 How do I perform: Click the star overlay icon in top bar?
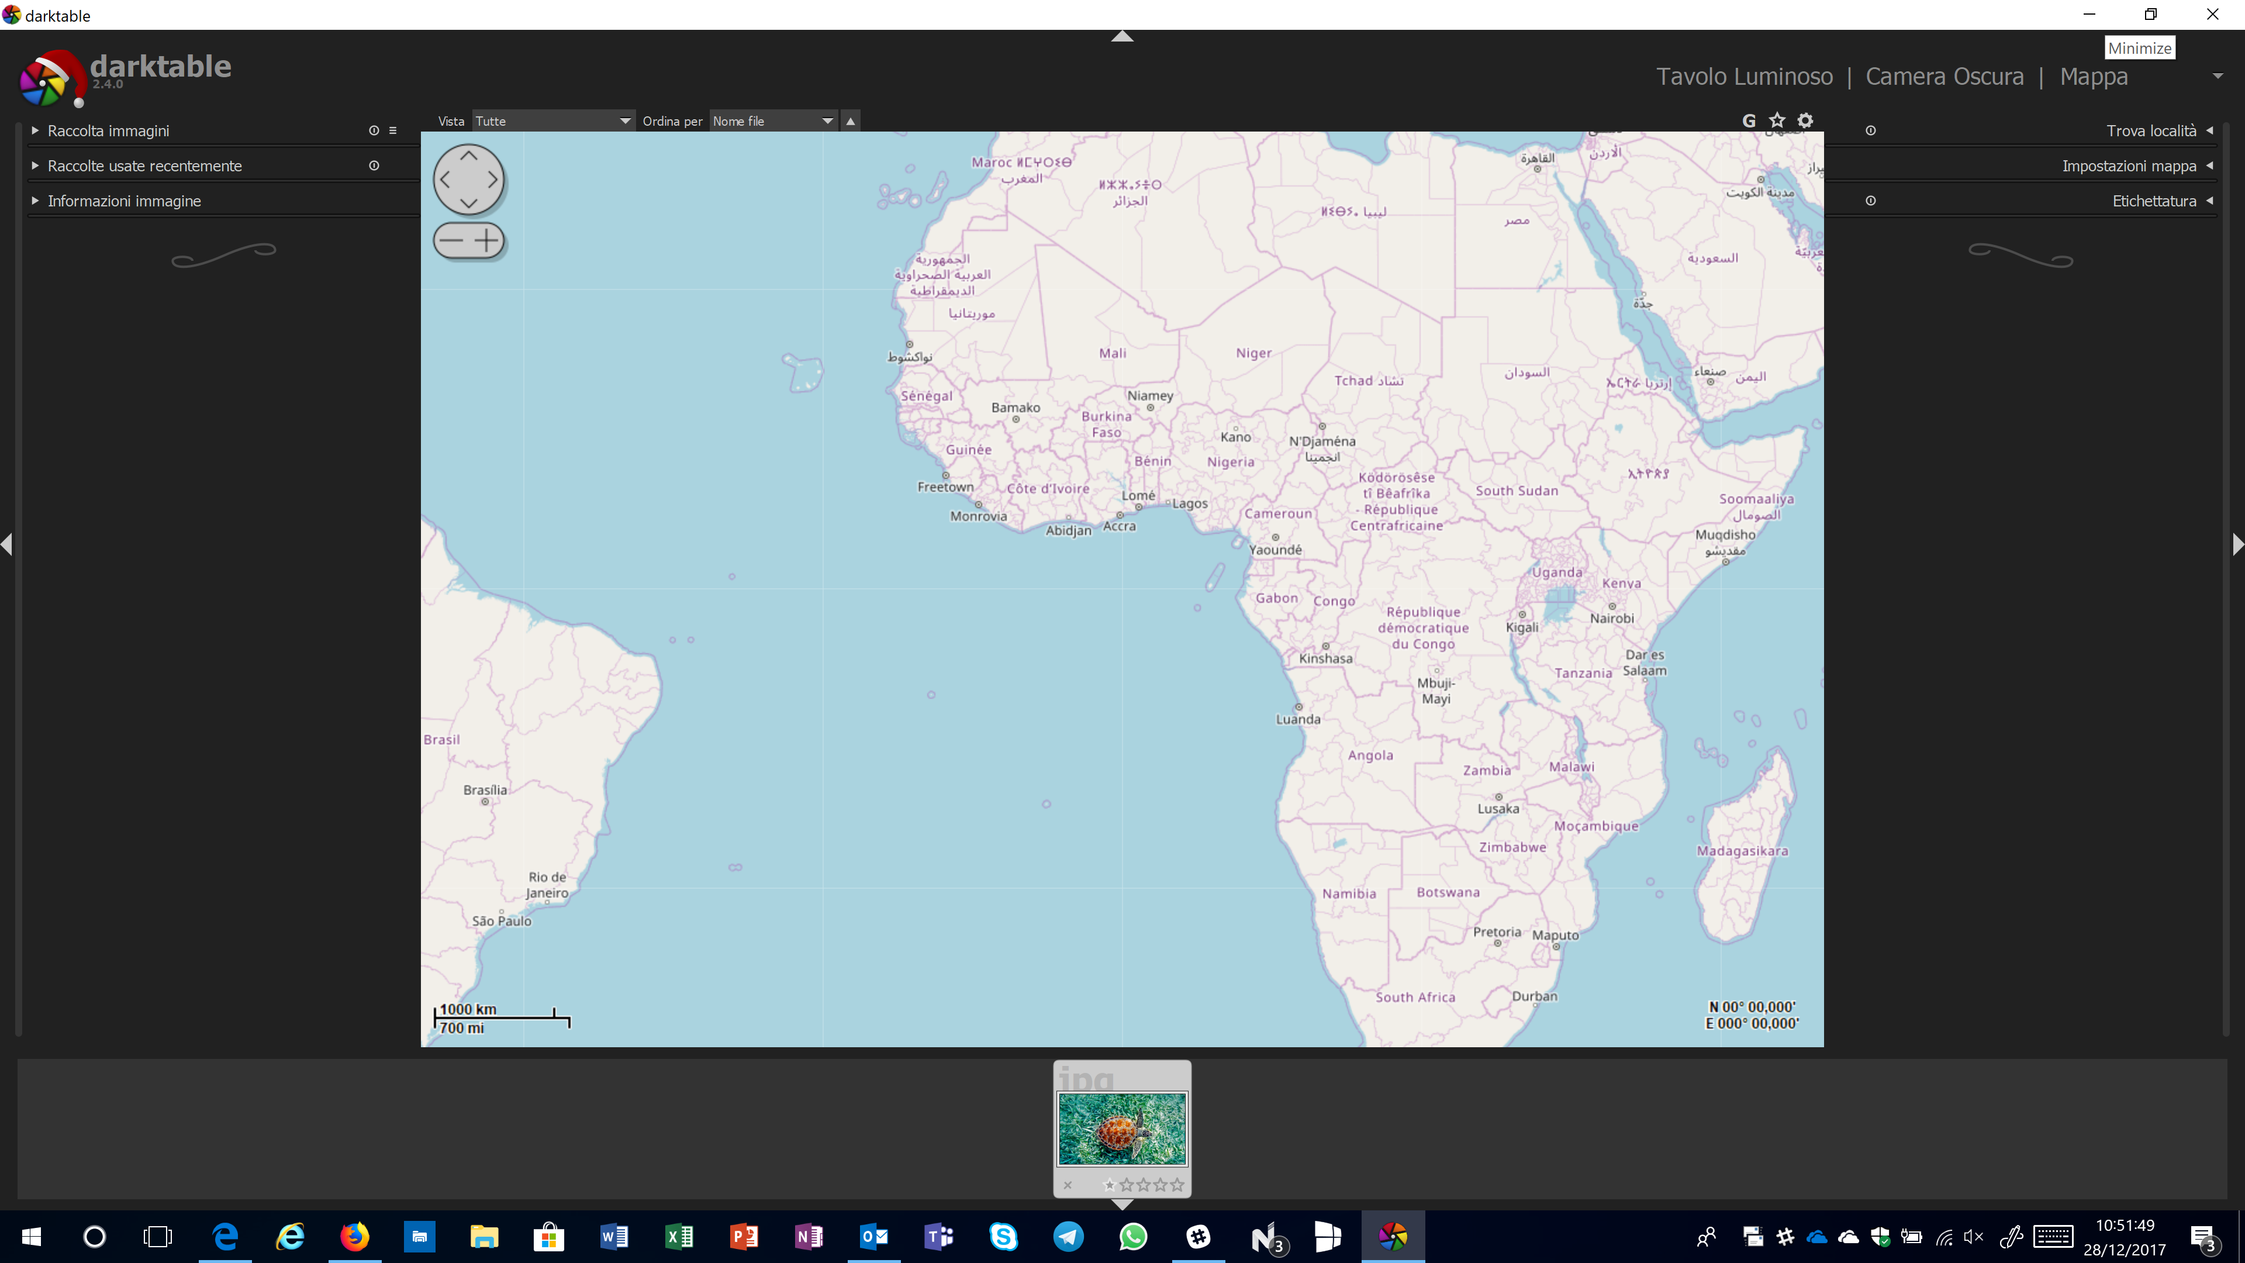point(1777,120)
